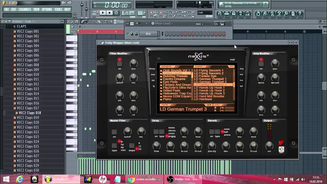Toggle the Delay on button
Image resolution: width=327 pixels, height=184 pixels.
[156, 132]
